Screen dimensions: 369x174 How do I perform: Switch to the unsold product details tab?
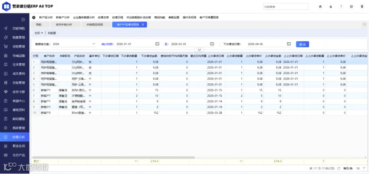pyautogui.click(x=95, y=25)
